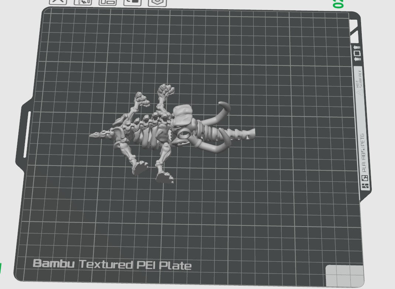Viewport: 395px width, 289px height.
Task: Click the Bambu Textured PEI Plate label
Action: point(112,265)
